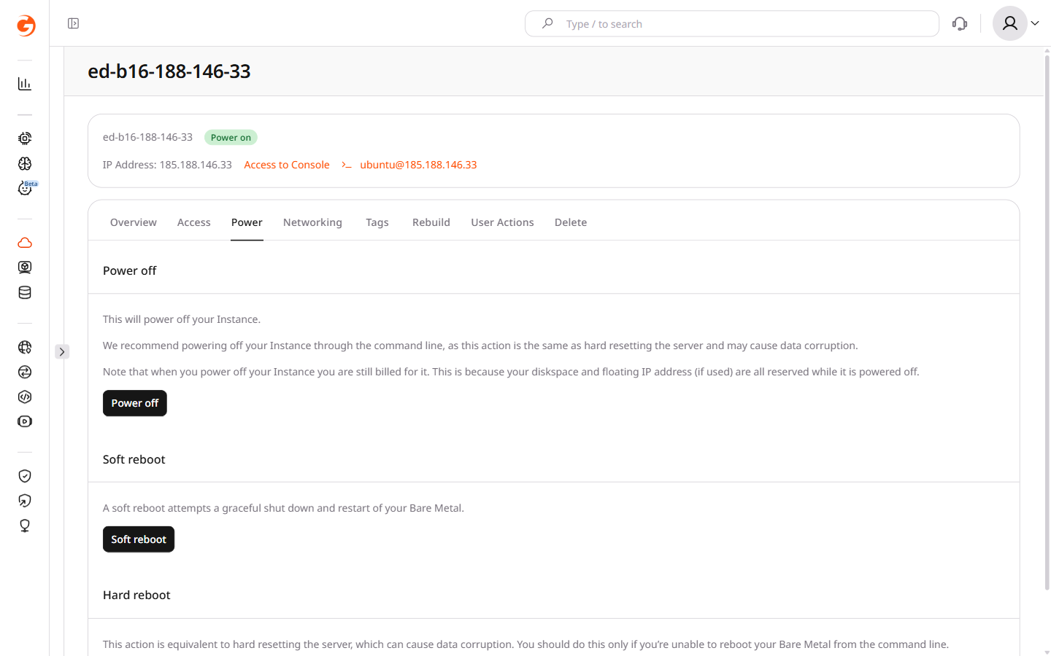Screen dimensions: 1051x656
Task: Open the monitor screen icon in sidebar
Action: click(25, 268)
